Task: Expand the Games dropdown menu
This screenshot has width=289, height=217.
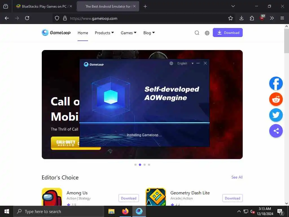Action: [x=128, y=33]
